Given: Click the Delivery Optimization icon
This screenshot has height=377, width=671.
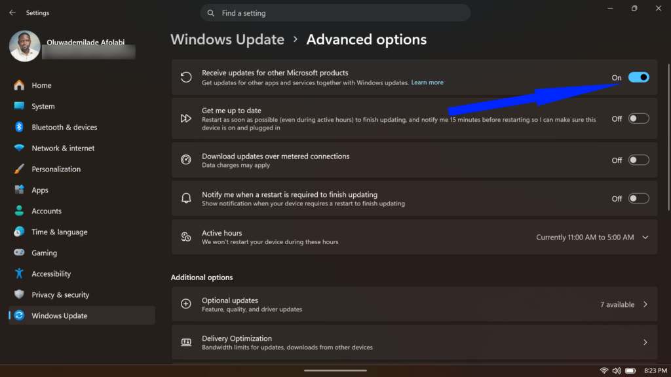Looking at the screenshot, I should (x=185, y=342).
